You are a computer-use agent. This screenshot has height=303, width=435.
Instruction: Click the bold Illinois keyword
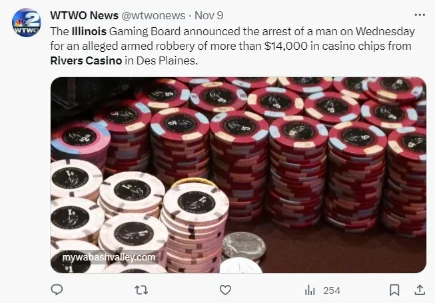point(89,31)
